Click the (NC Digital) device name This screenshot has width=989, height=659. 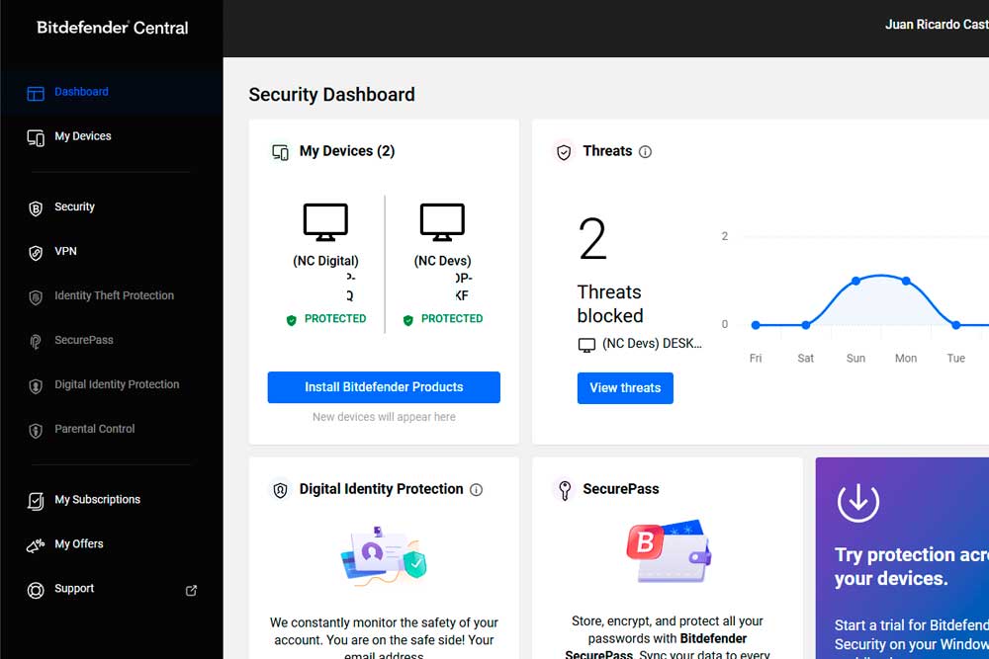(x=325, y=261)
